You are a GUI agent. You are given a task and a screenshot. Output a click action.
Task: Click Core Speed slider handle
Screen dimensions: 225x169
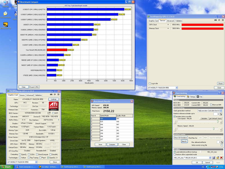click(x=217, y=122)
